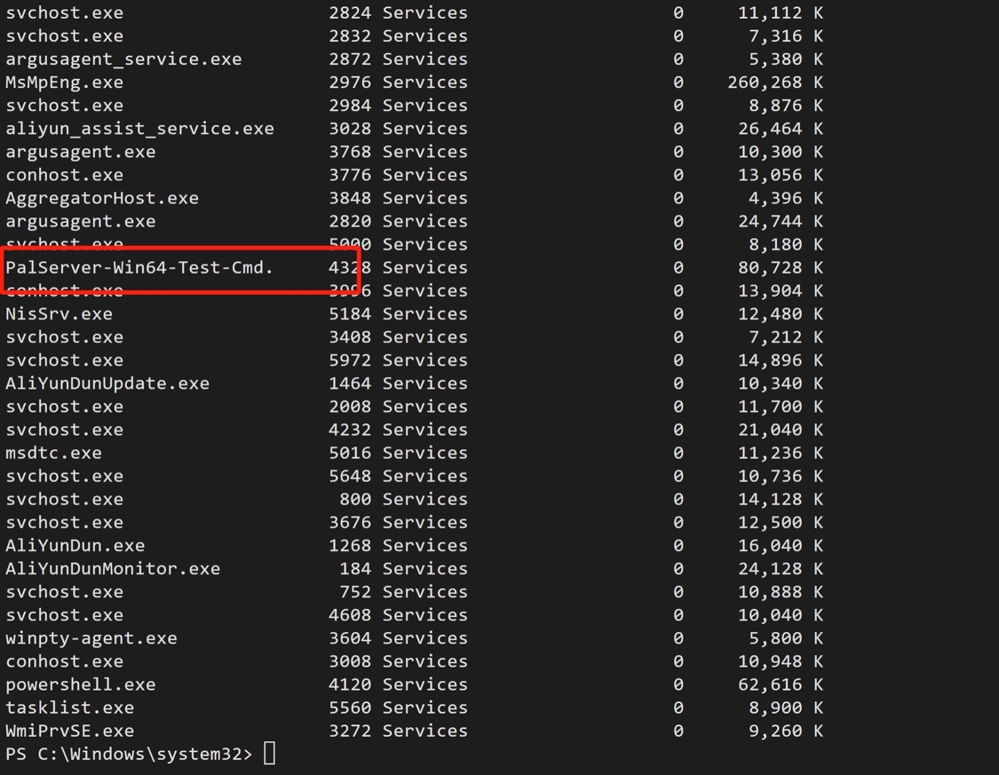The height and width of the screenshot is (775, 999).
Task: Click memory value 13,904 K
Action: 781,291
